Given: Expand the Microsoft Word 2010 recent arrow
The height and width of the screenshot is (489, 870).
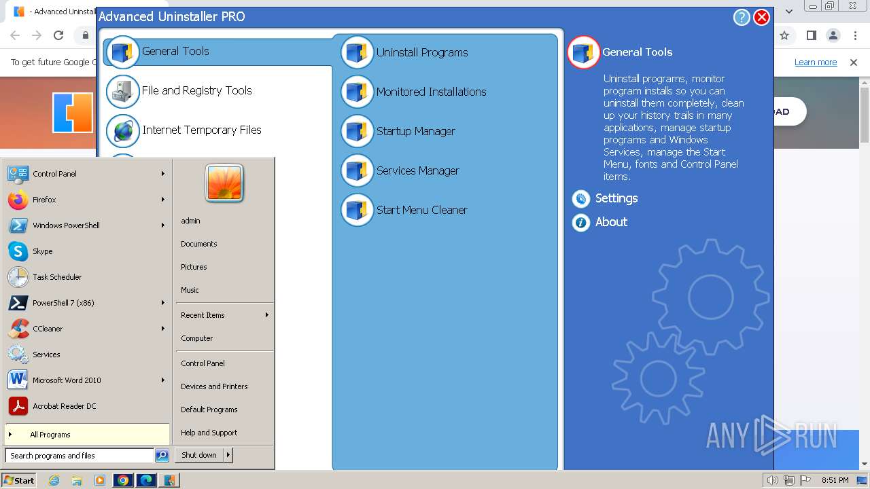Looking at the screenshot, I should (x=163, y=380).
